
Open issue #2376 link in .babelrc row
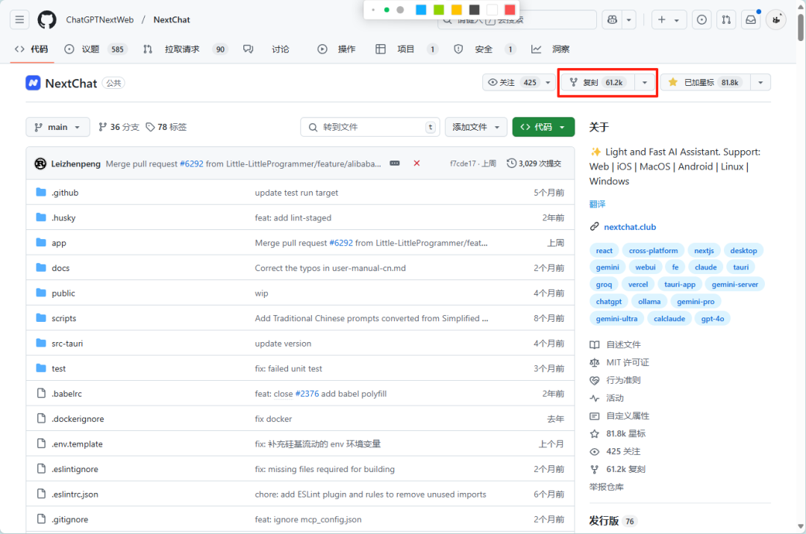307,394
